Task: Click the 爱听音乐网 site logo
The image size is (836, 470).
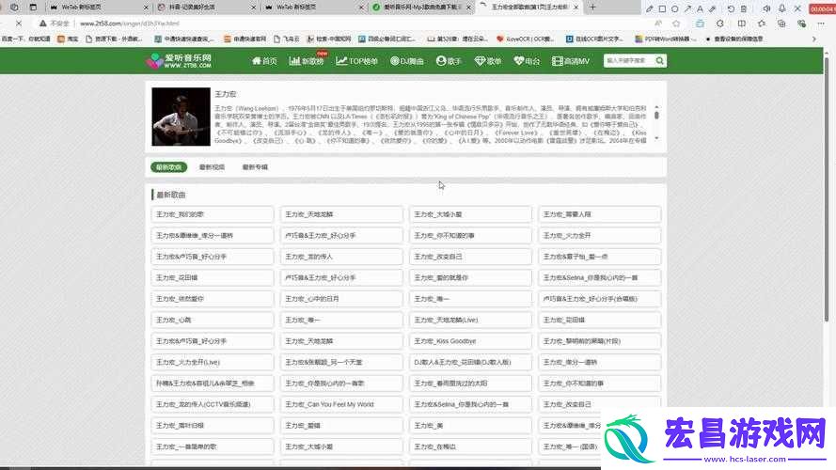Action: point(179,61)
